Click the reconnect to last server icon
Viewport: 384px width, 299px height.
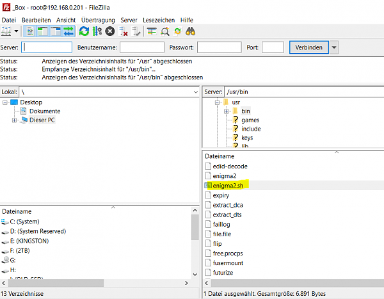(136, 31)
